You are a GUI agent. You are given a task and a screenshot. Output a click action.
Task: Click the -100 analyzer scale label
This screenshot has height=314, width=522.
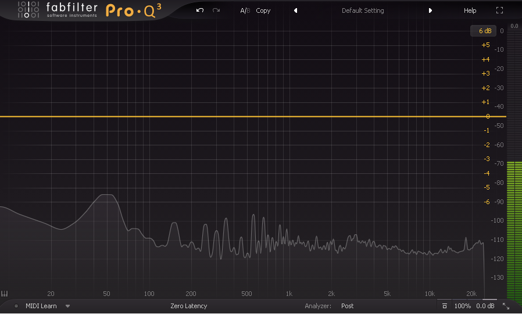point(498,220)
